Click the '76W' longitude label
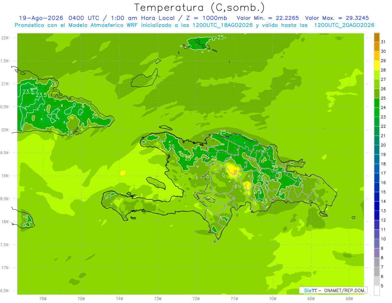This screenshot has width=392, height=303. [x=43, y=298]
